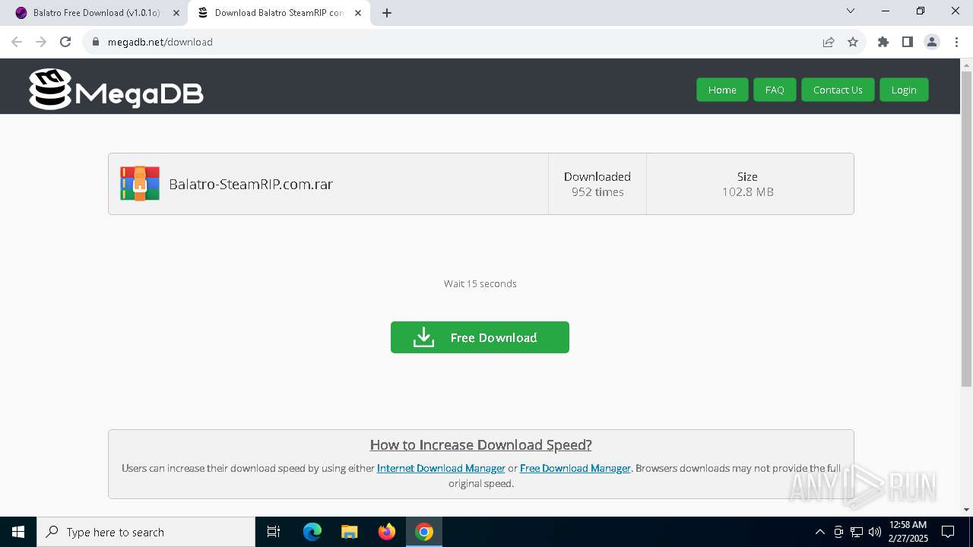Click the Chrome icon on the taskbar
This screenshot has height=547, width=973.
point(424,532)
